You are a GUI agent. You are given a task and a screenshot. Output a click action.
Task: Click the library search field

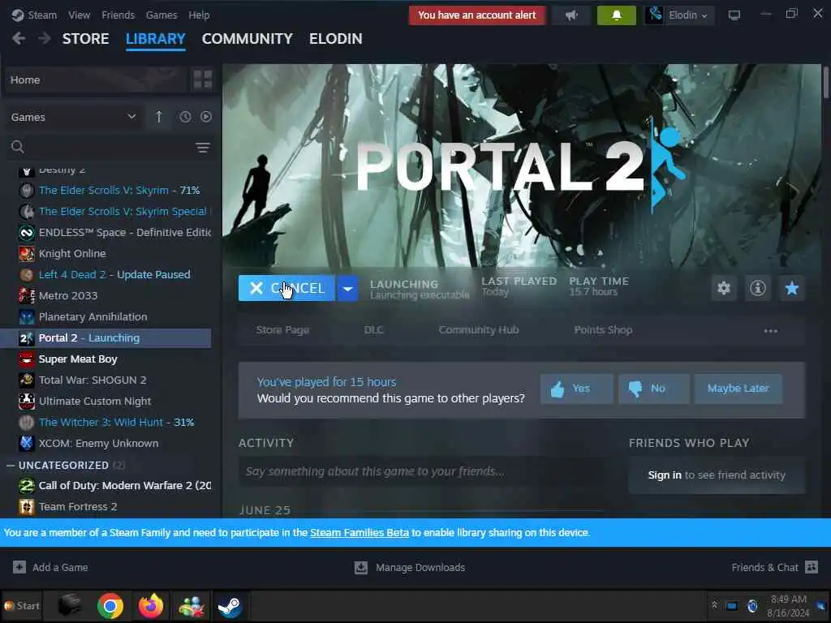tap(109, 147)
